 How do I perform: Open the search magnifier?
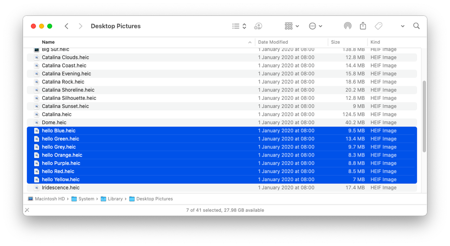[416, 26]
